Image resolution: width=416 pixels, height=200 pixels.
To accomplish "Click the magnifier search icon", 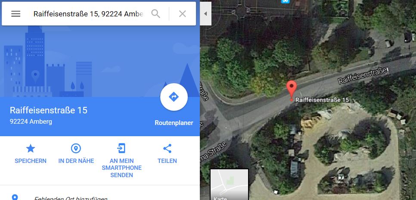I will [156, 13].
